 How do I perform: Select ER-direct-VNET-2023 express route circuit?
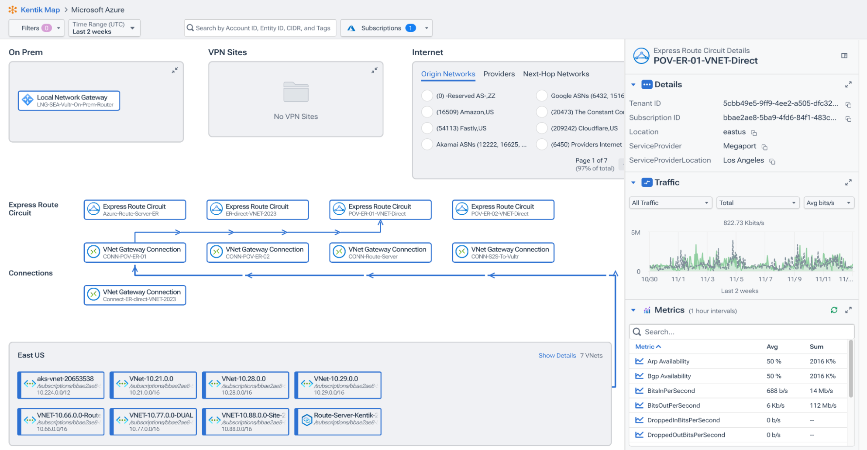[258, 210]
